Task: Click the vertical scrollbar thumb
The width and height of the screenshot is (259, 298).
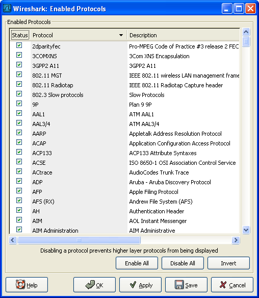Action: 246,41
